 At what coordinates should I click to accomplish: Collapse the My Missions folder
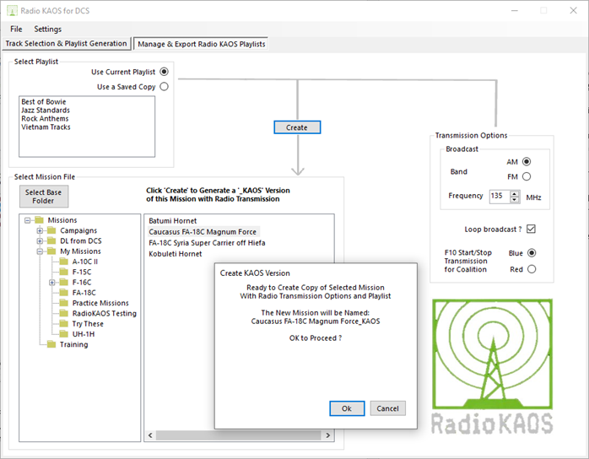click(40, 251)
